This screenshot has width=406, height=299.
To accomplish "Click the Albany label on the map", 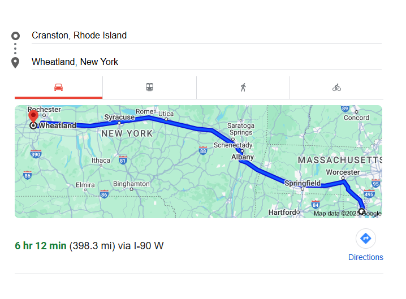I will [x=242, y=157].
